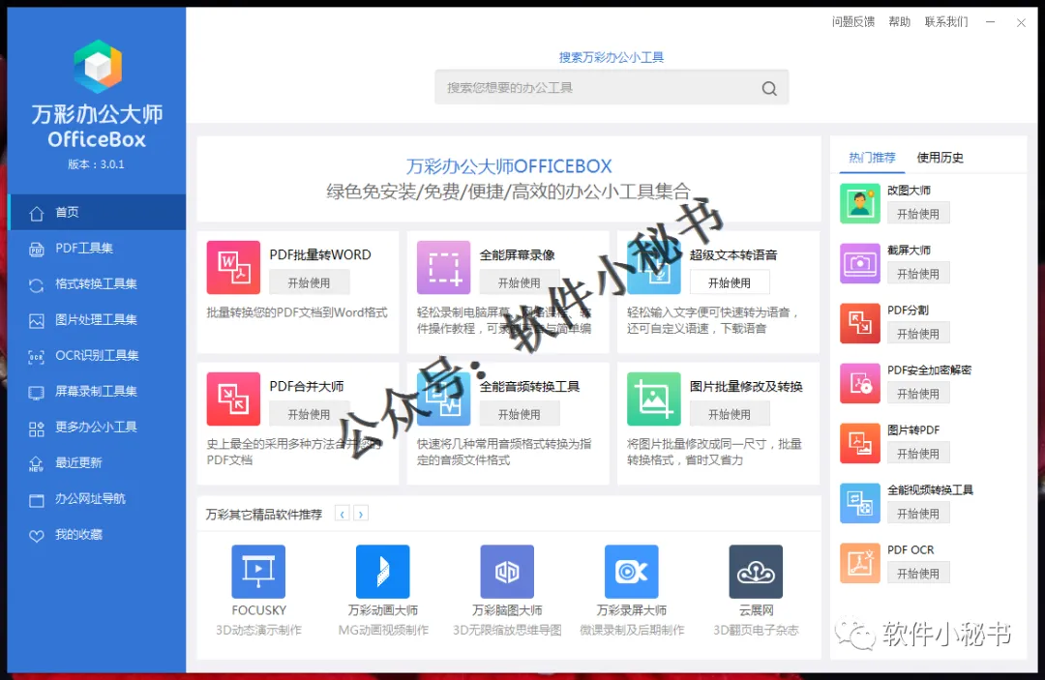This screenshot has height=680, width=1045.
Task: Click 开始使用 under 全能音频转换工具
Action: tap(520, 414)
